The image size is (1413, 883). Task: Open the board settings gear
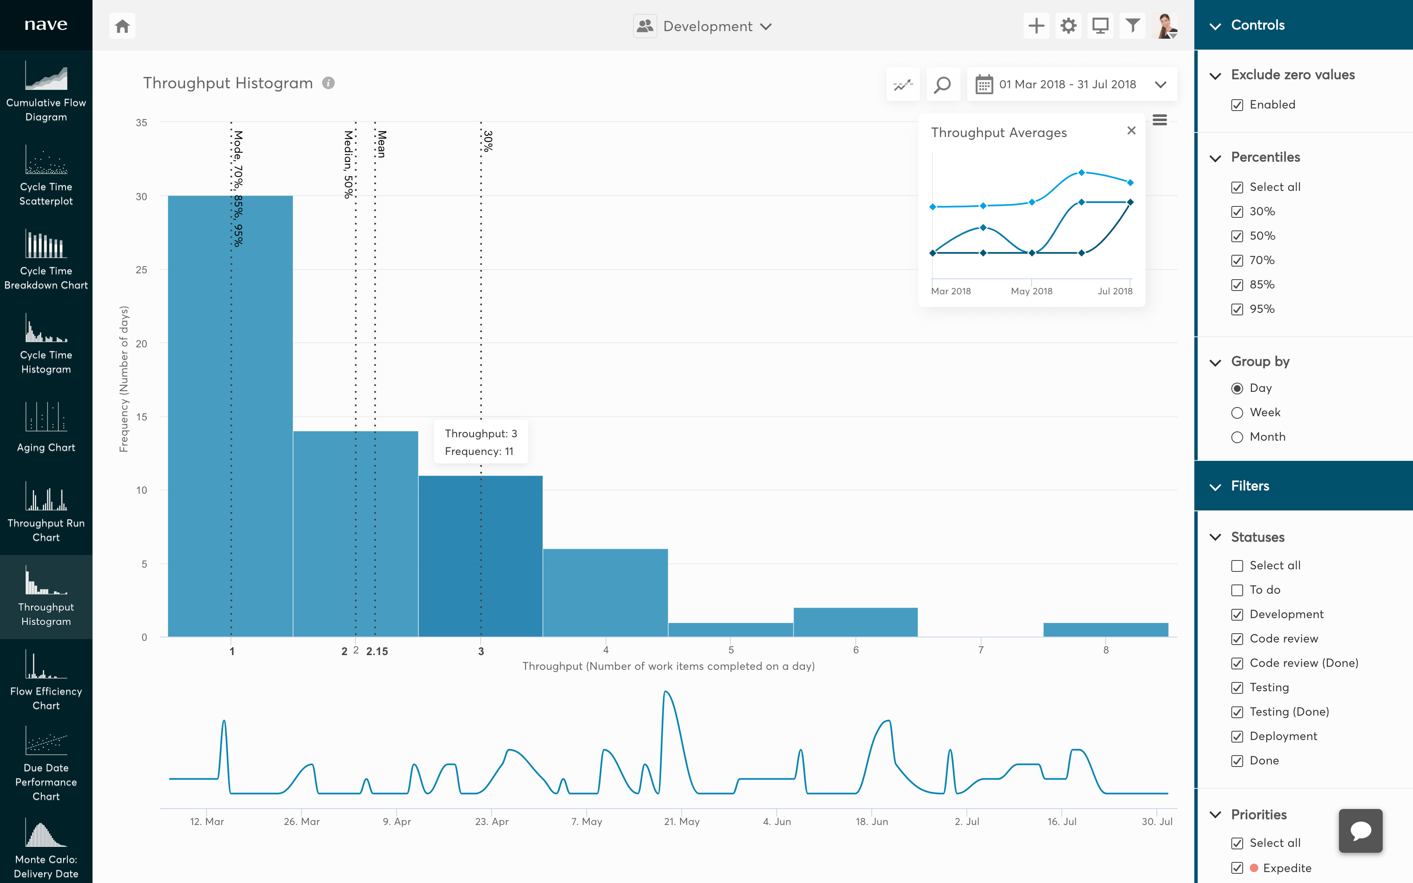pos(1069,25)
